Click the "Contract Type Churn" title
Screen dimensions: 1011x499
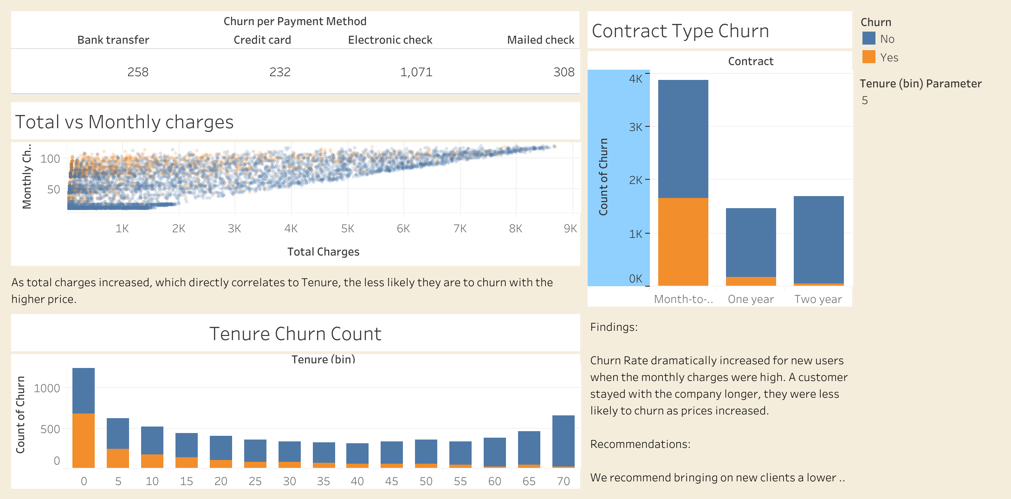coord(680,31)
